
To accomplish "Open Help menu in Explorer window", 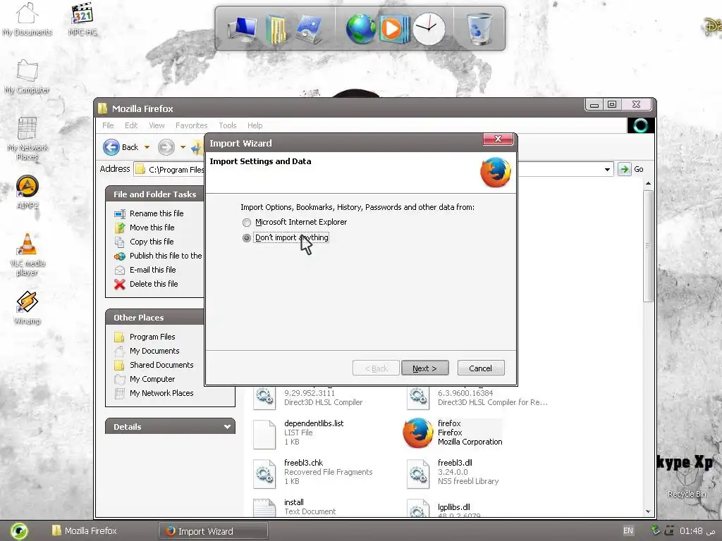I will click(x=255, y=125).
